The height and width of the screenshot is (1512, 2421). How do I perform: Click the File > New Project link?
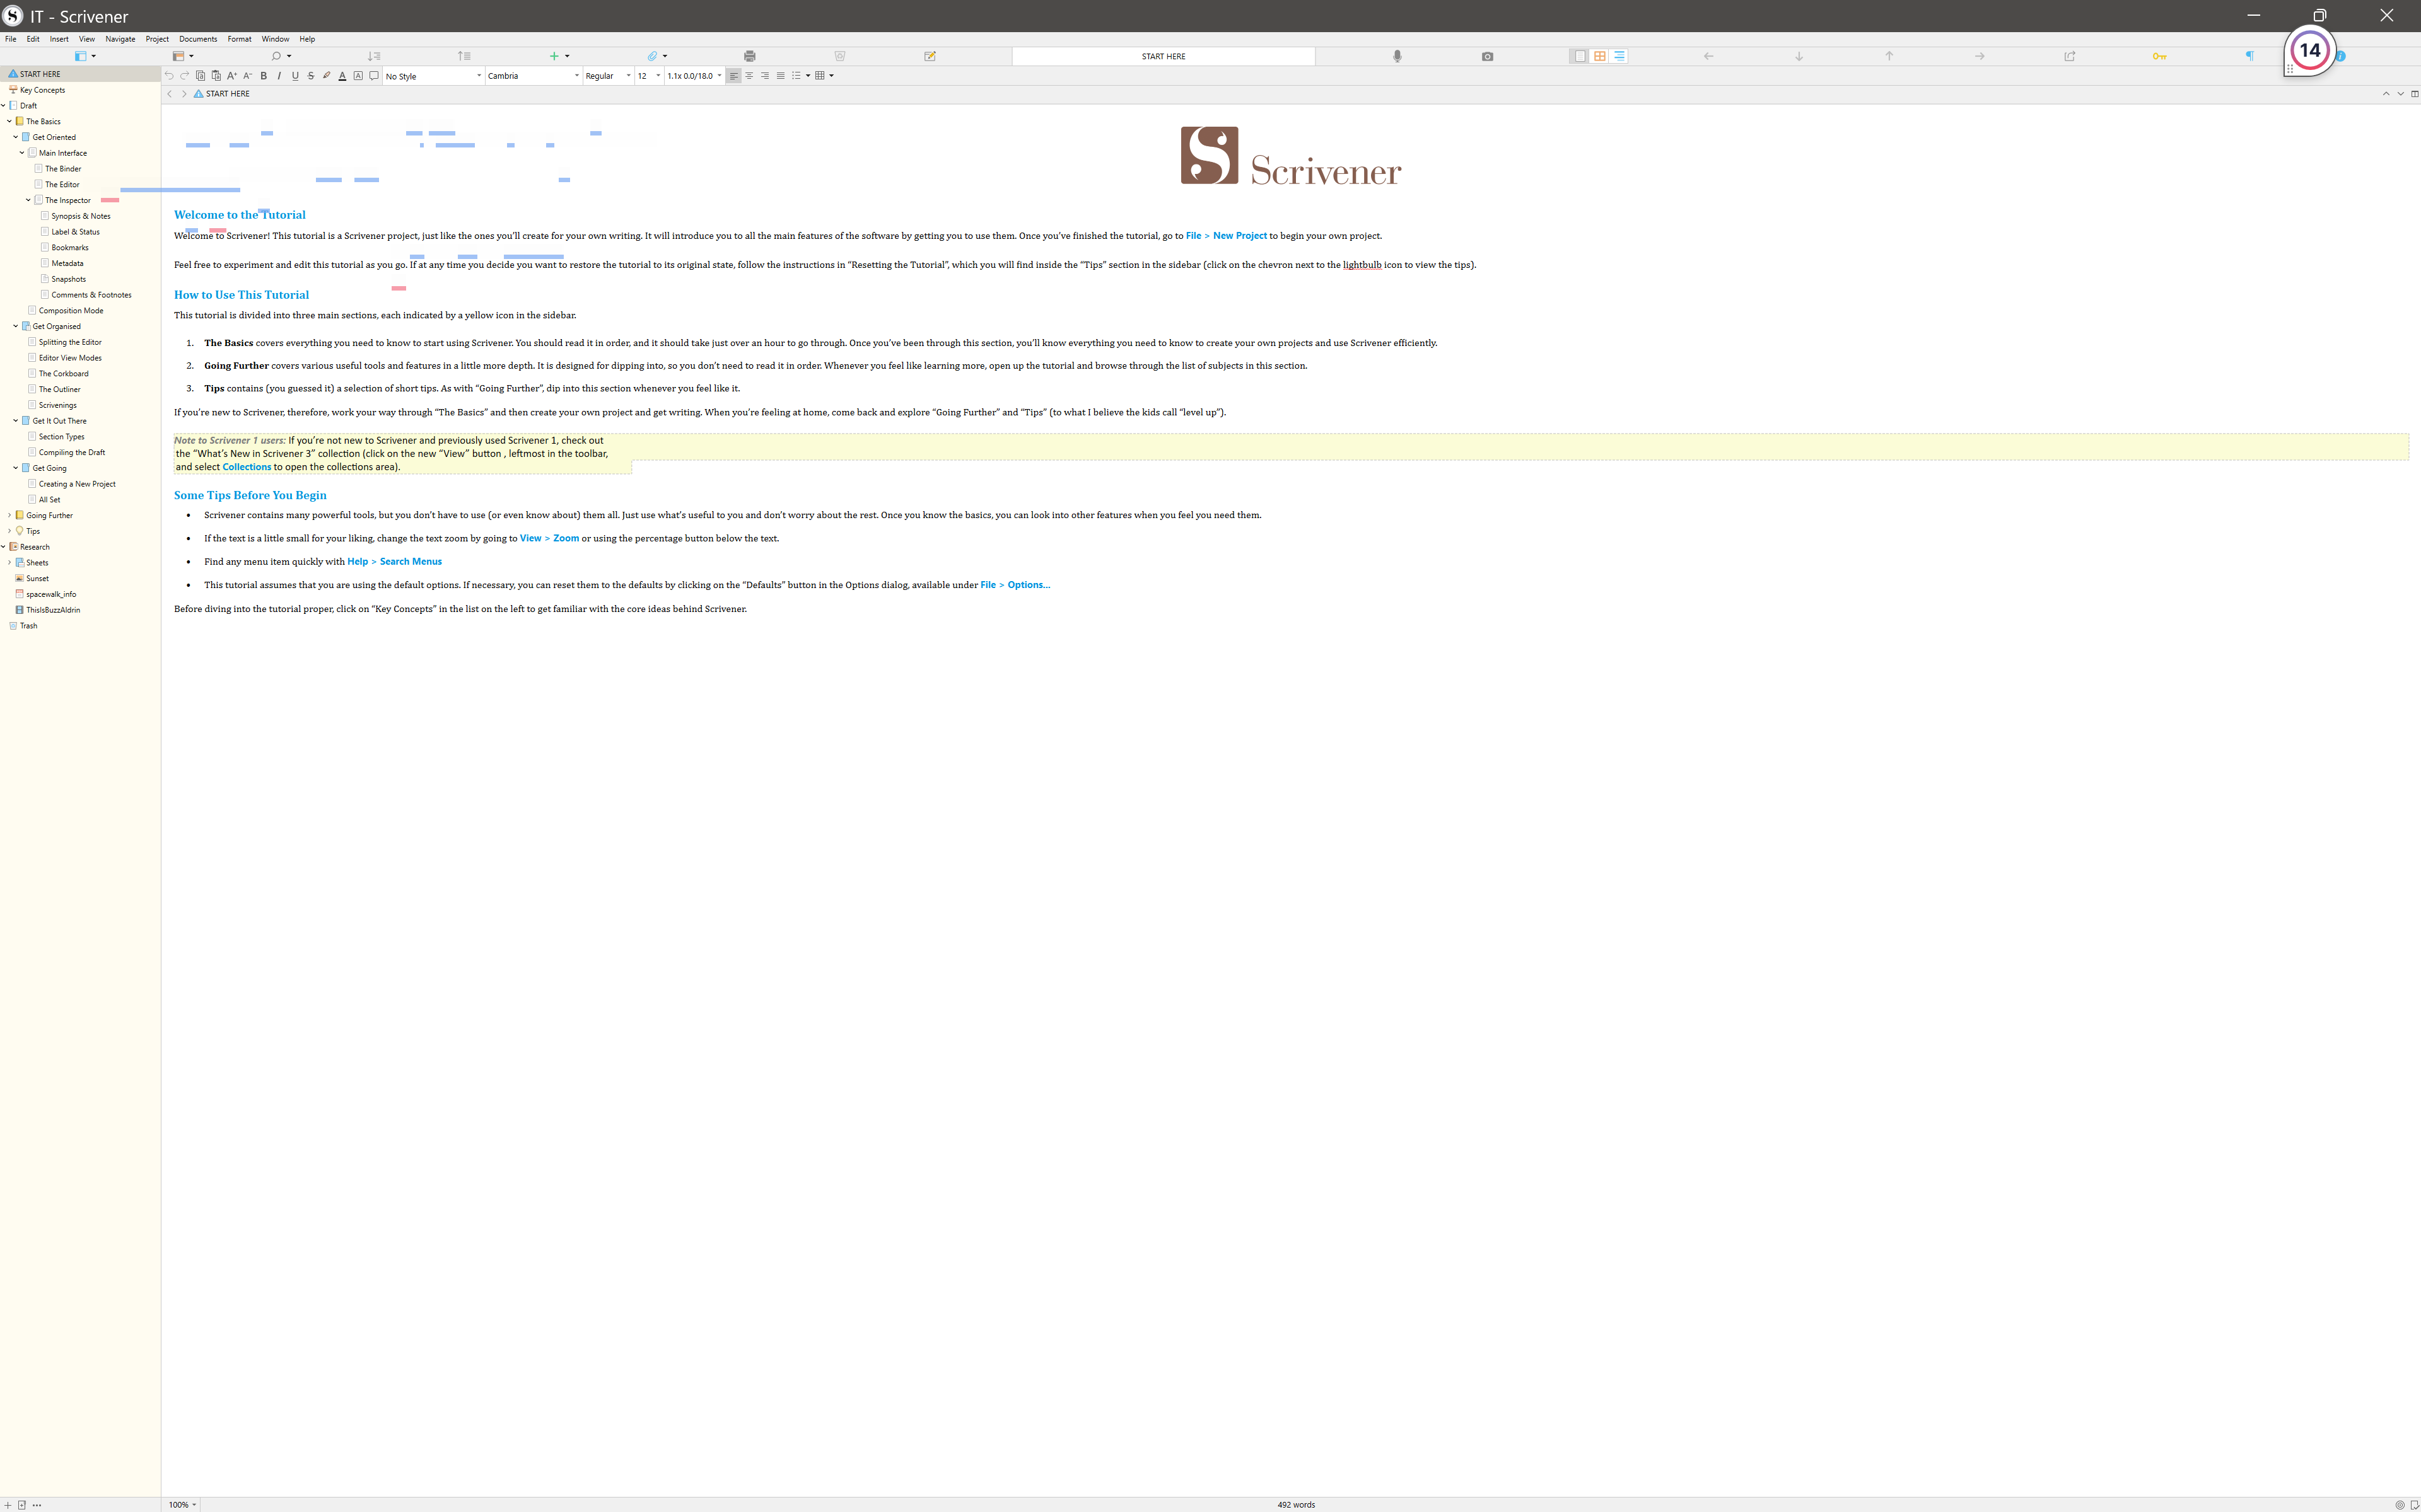tap(1227, 236)
